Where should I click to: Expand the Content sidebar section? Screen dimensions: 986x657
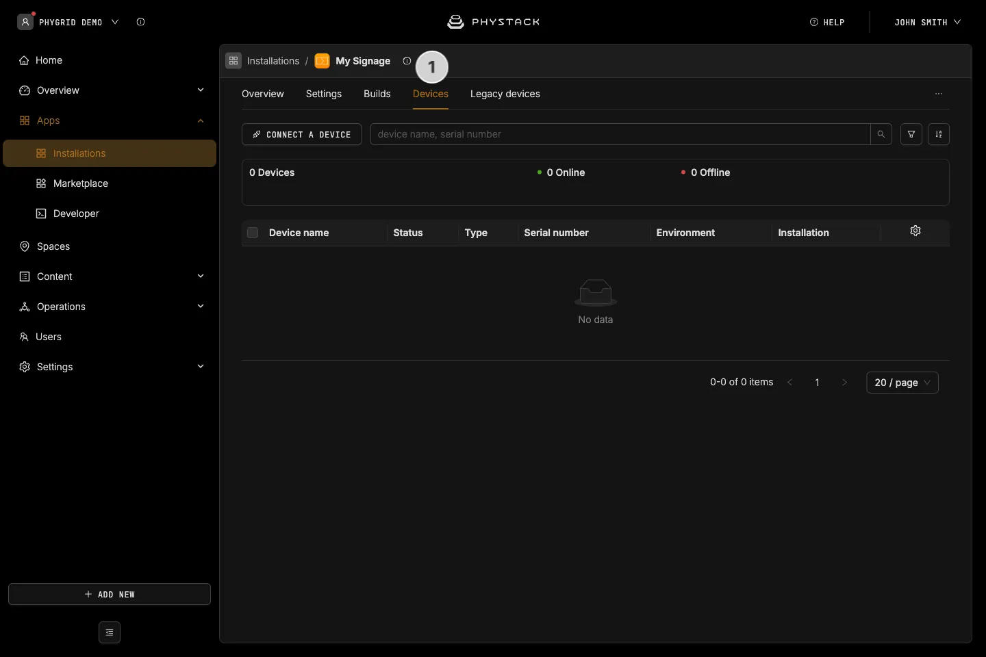point(201,276)
